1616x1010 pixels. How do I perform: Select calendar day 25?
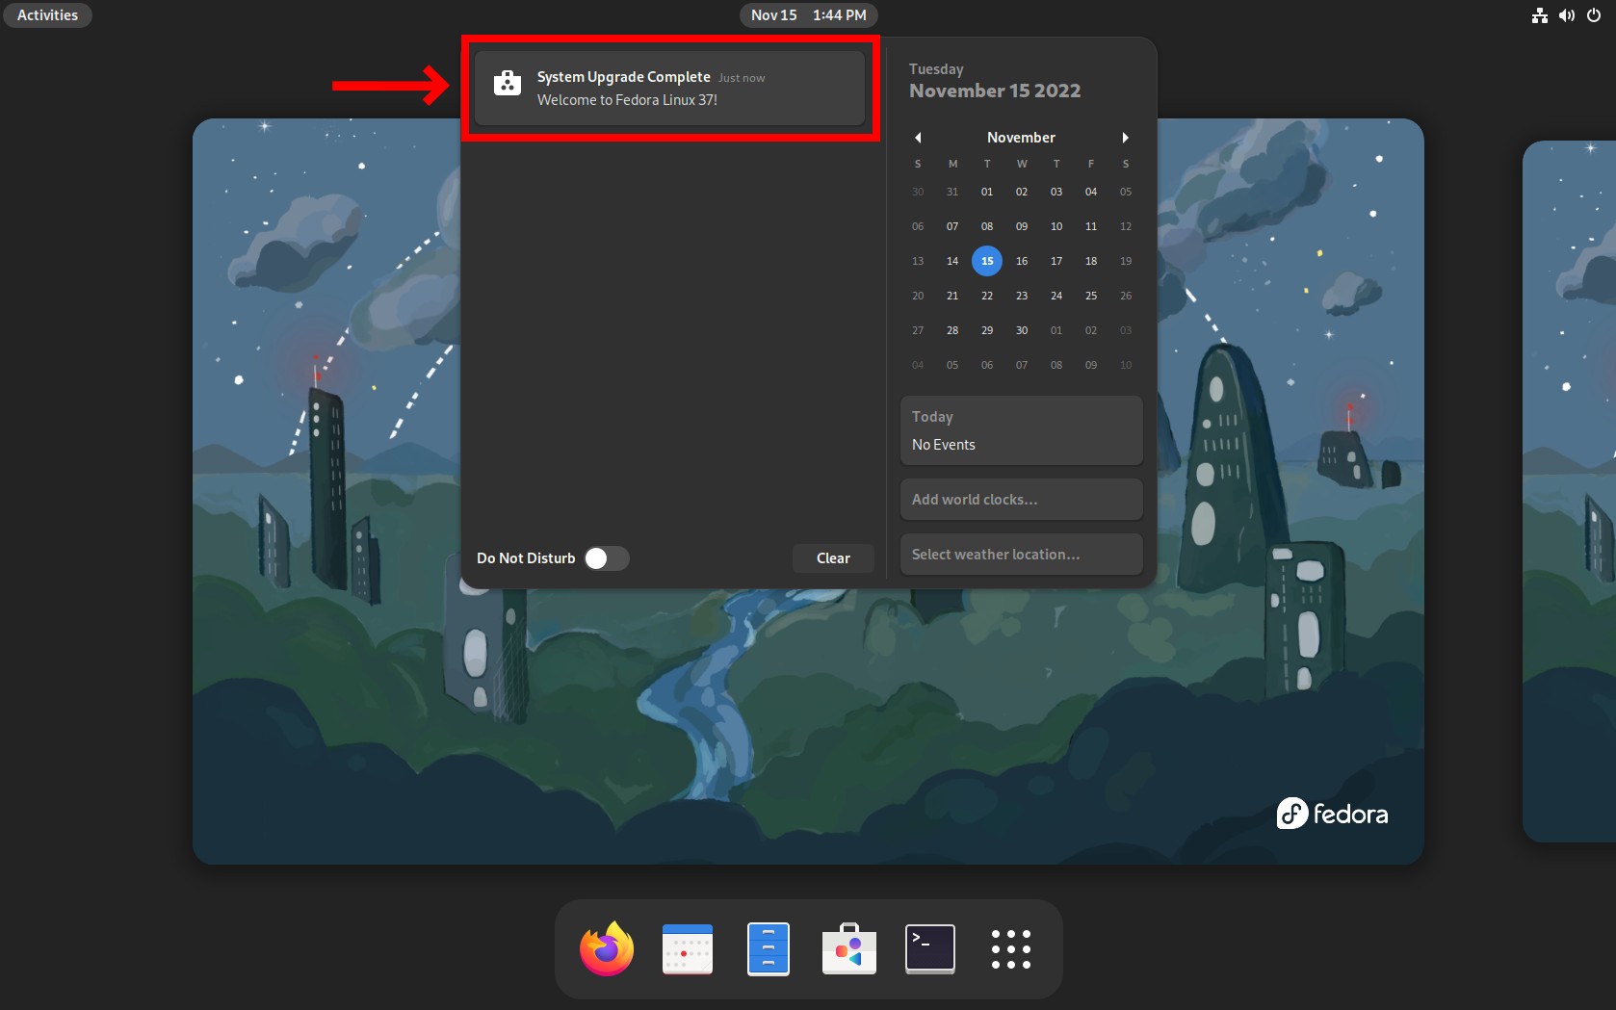click(x=1091, y=296)
